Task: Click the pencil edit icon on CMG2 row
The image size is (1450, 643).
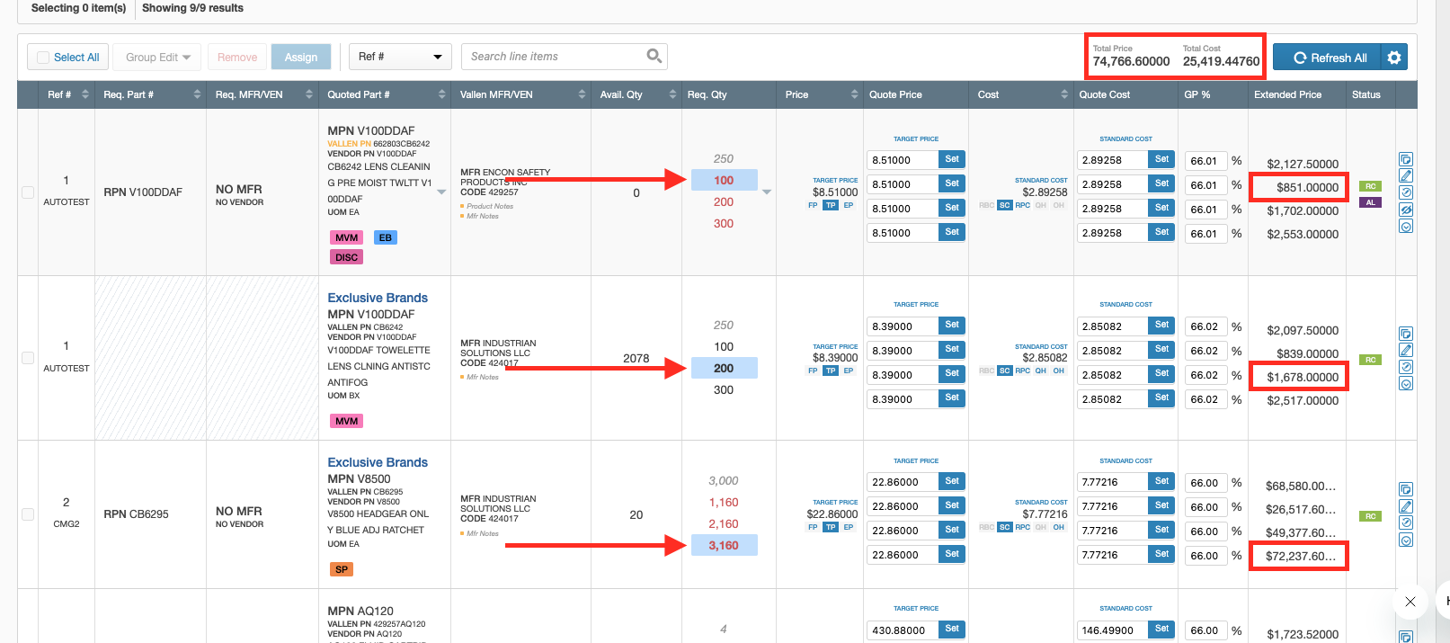Action: (1406, 506)
